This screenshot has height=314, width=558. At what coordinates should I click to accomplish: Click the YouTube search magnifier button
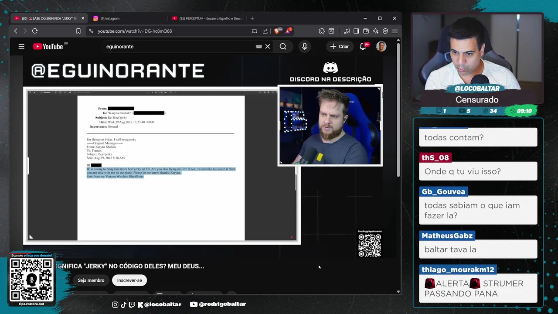click(x=283, y=46)
